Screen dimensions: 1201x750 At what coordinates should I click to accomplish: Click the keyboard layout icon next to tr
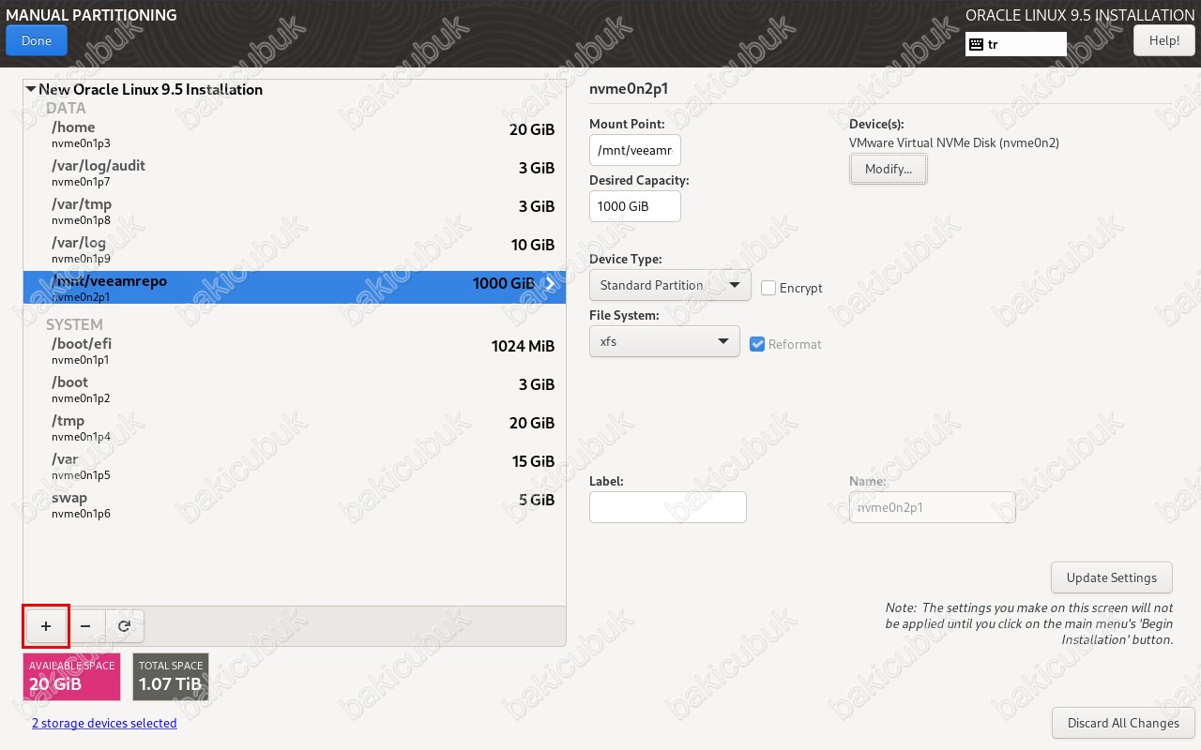tap(976, 44)
